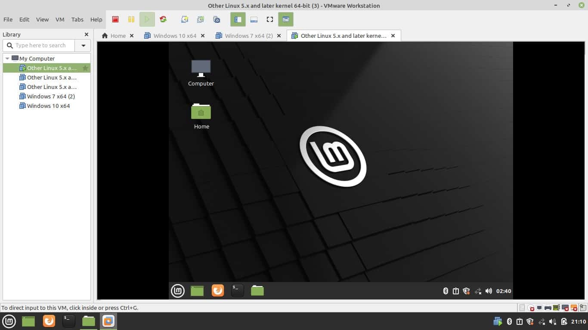This screenshot has height=330, width=588.
Task: Click the 02:40 clock in the guest panel
Action: [x=504, y=291]
